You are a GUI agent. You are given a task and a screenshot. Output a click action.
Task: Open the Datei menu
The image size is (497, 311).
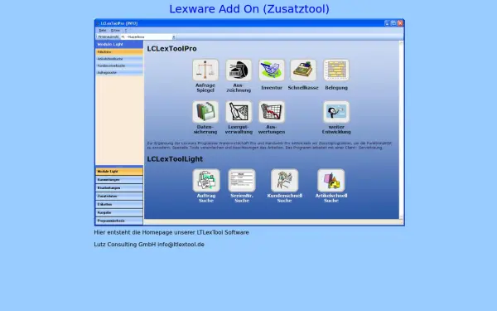tap(103, 31)
